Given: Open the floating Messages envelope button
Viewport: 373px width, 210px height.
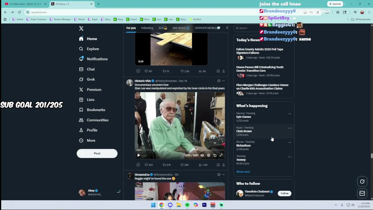Looking at the screenshot, I should pos(362,193).
